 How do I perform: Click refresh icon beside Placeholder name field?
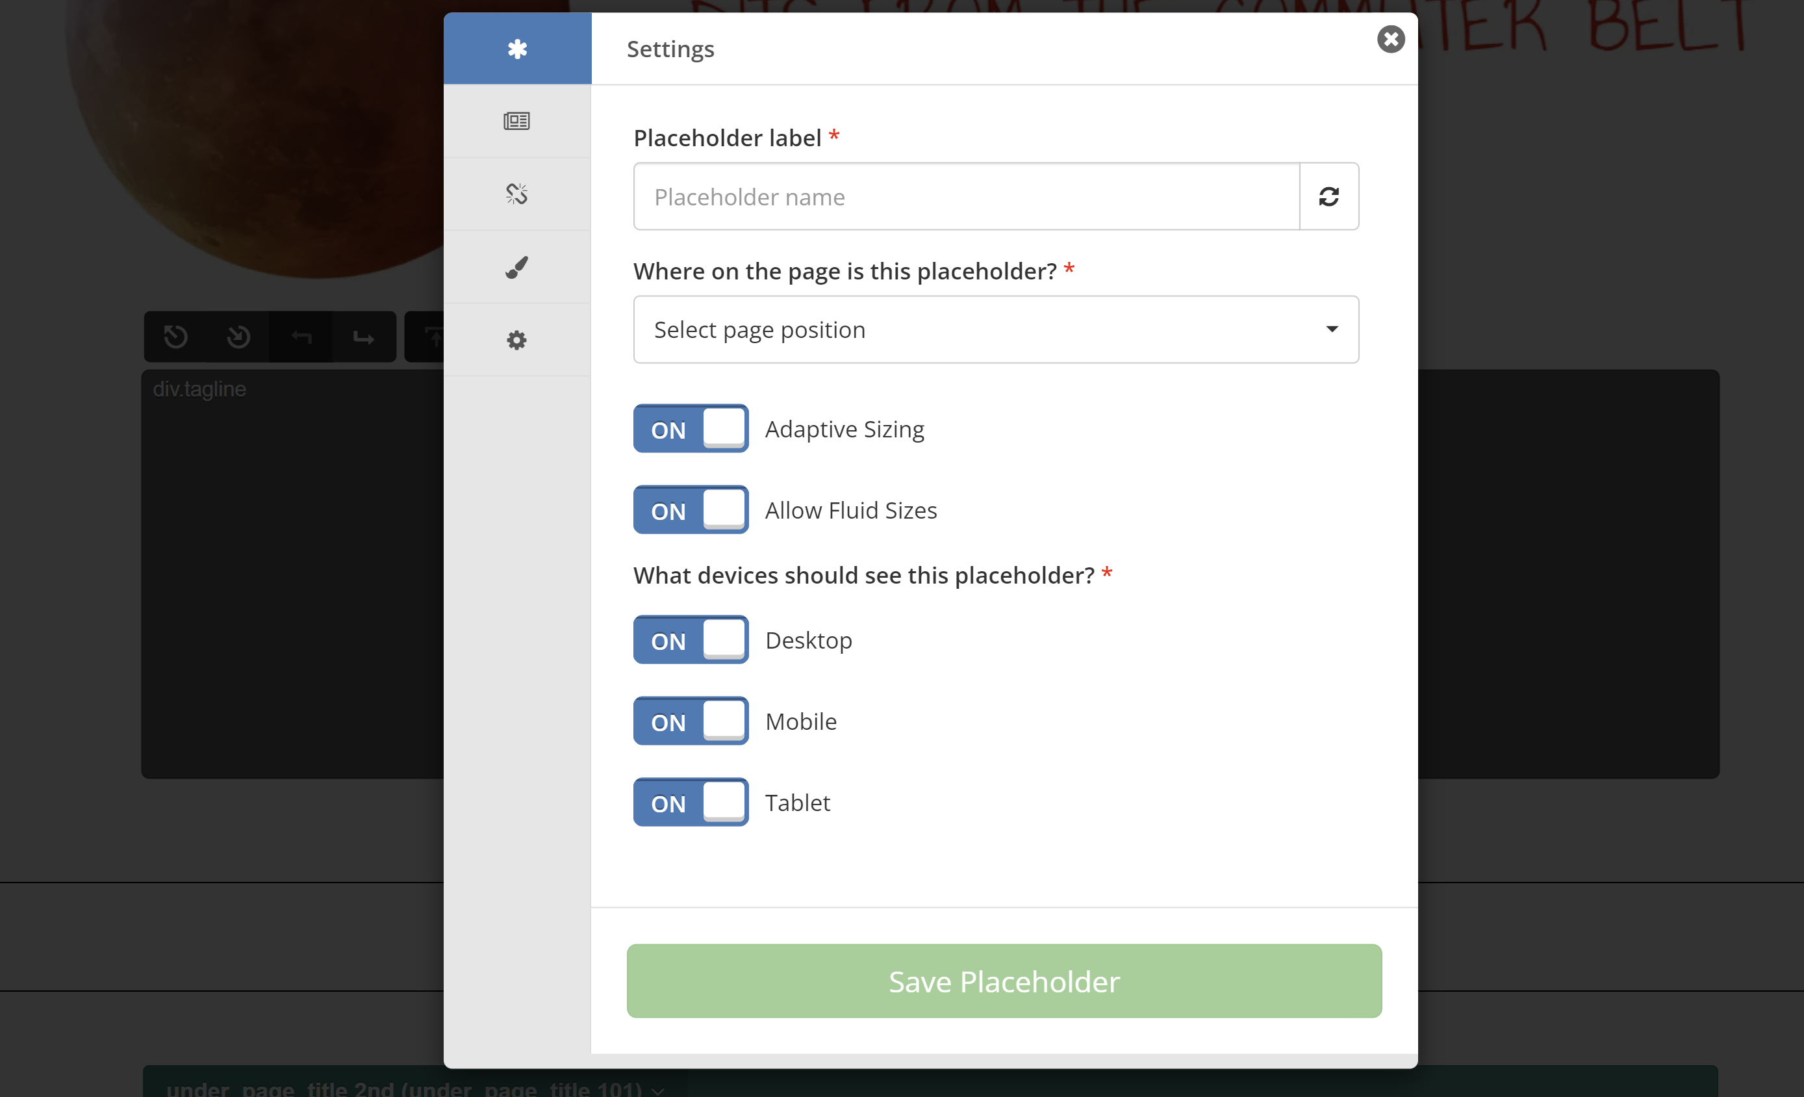(x=1328, y=196)
